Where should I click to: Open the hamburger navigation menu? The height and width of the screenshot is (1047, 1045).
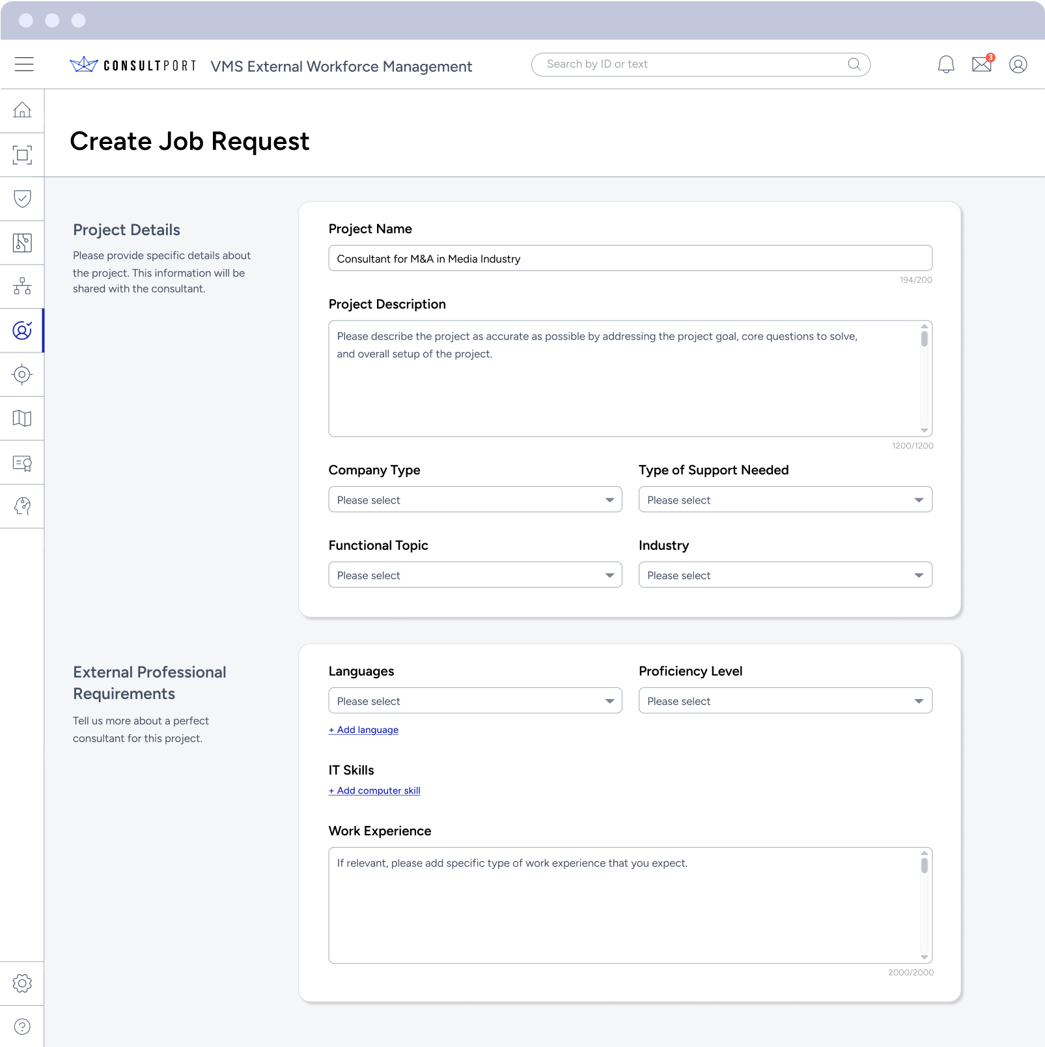coord(24,64)
